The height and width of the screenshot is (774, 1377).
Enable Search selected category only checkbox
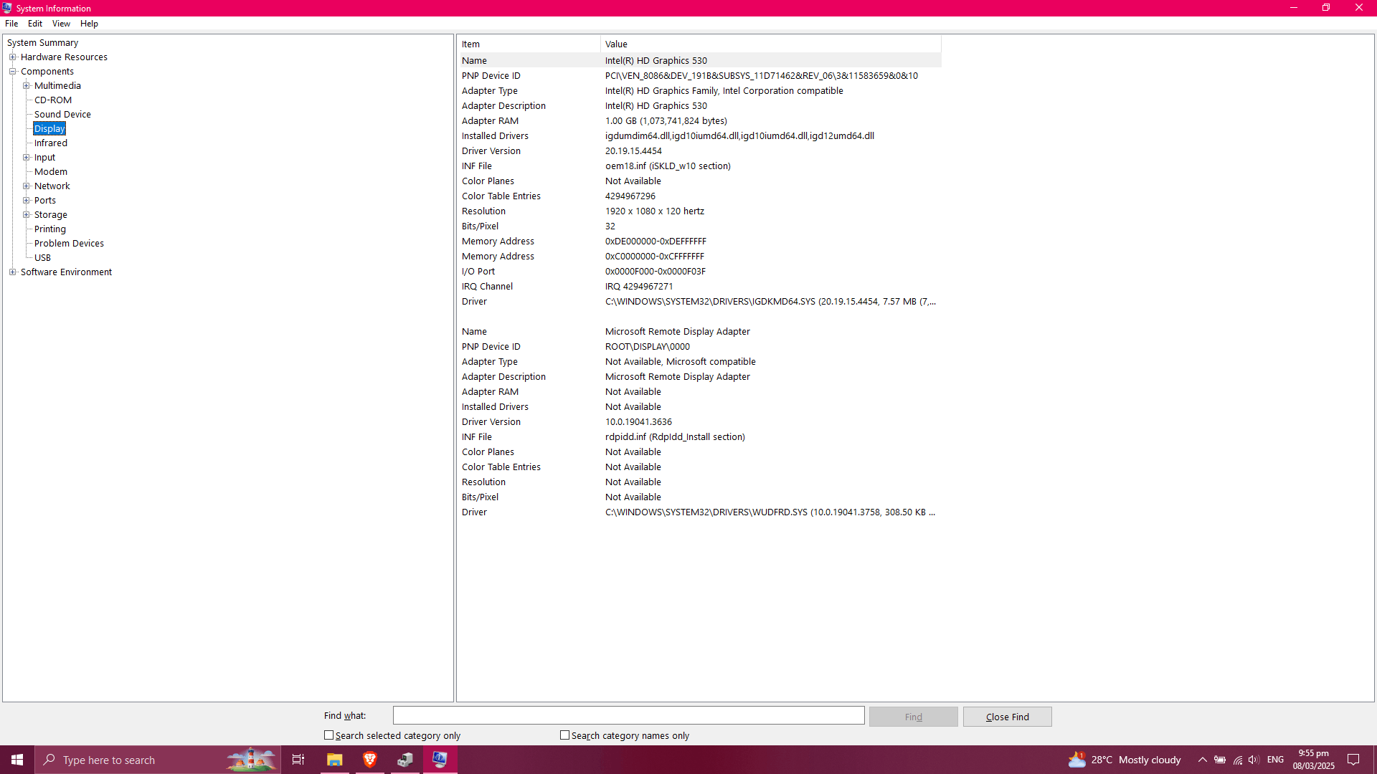pos(329,735)
